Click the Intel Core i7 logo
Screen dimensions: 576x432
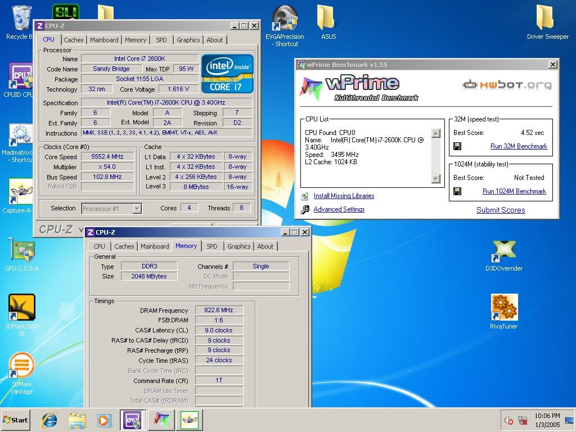(x=227, y=74)
